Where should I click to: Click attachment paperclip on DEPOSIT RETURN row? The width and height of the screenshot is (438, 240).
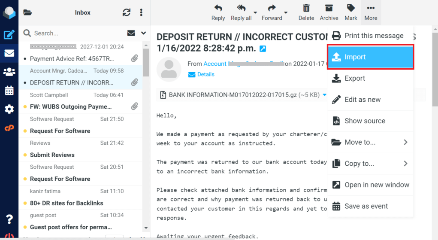(x=135, y=82)
